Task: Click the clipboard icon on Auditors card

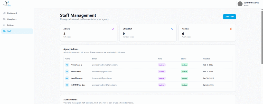Action: pyautogui.click(x=231, y=29)
